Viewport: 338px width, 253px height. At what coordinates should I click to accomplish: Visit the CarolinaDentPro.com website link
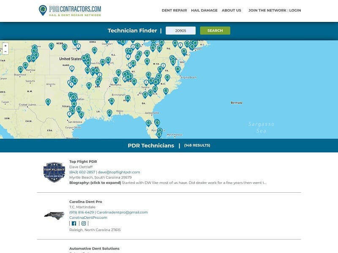[x=88, y=218]
